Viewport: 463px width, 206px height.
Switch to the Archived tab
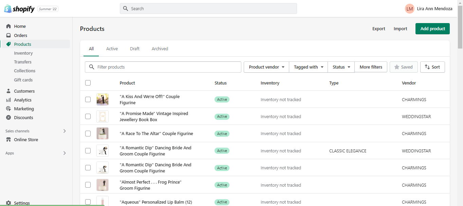pos(160,49)
